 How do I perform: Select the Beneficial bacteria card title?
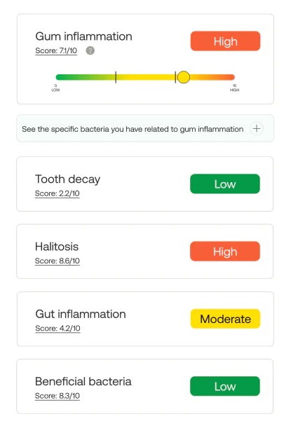83,381
